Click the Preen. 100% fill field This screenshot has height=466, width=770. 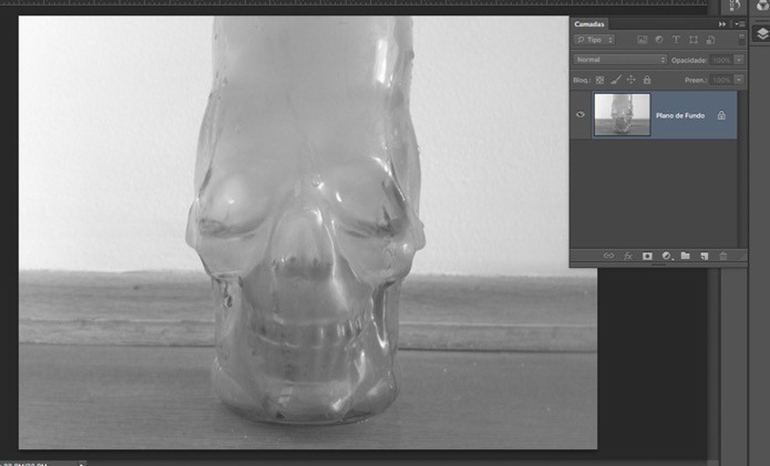[721, 80]
